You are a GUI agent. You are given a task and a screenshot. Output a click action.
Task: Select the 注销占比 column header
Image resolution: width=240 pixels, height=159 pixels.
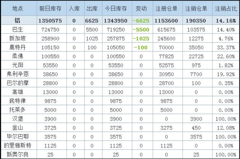point(226,9)
